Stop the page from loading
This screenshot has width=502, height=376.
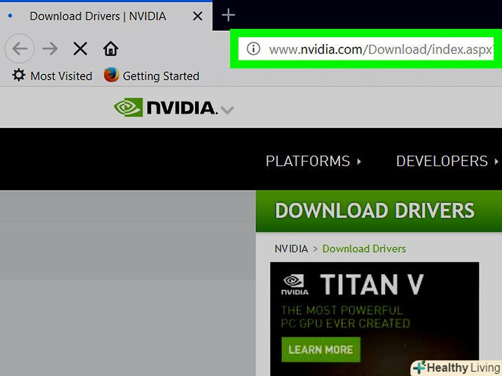tap(80, 48)
